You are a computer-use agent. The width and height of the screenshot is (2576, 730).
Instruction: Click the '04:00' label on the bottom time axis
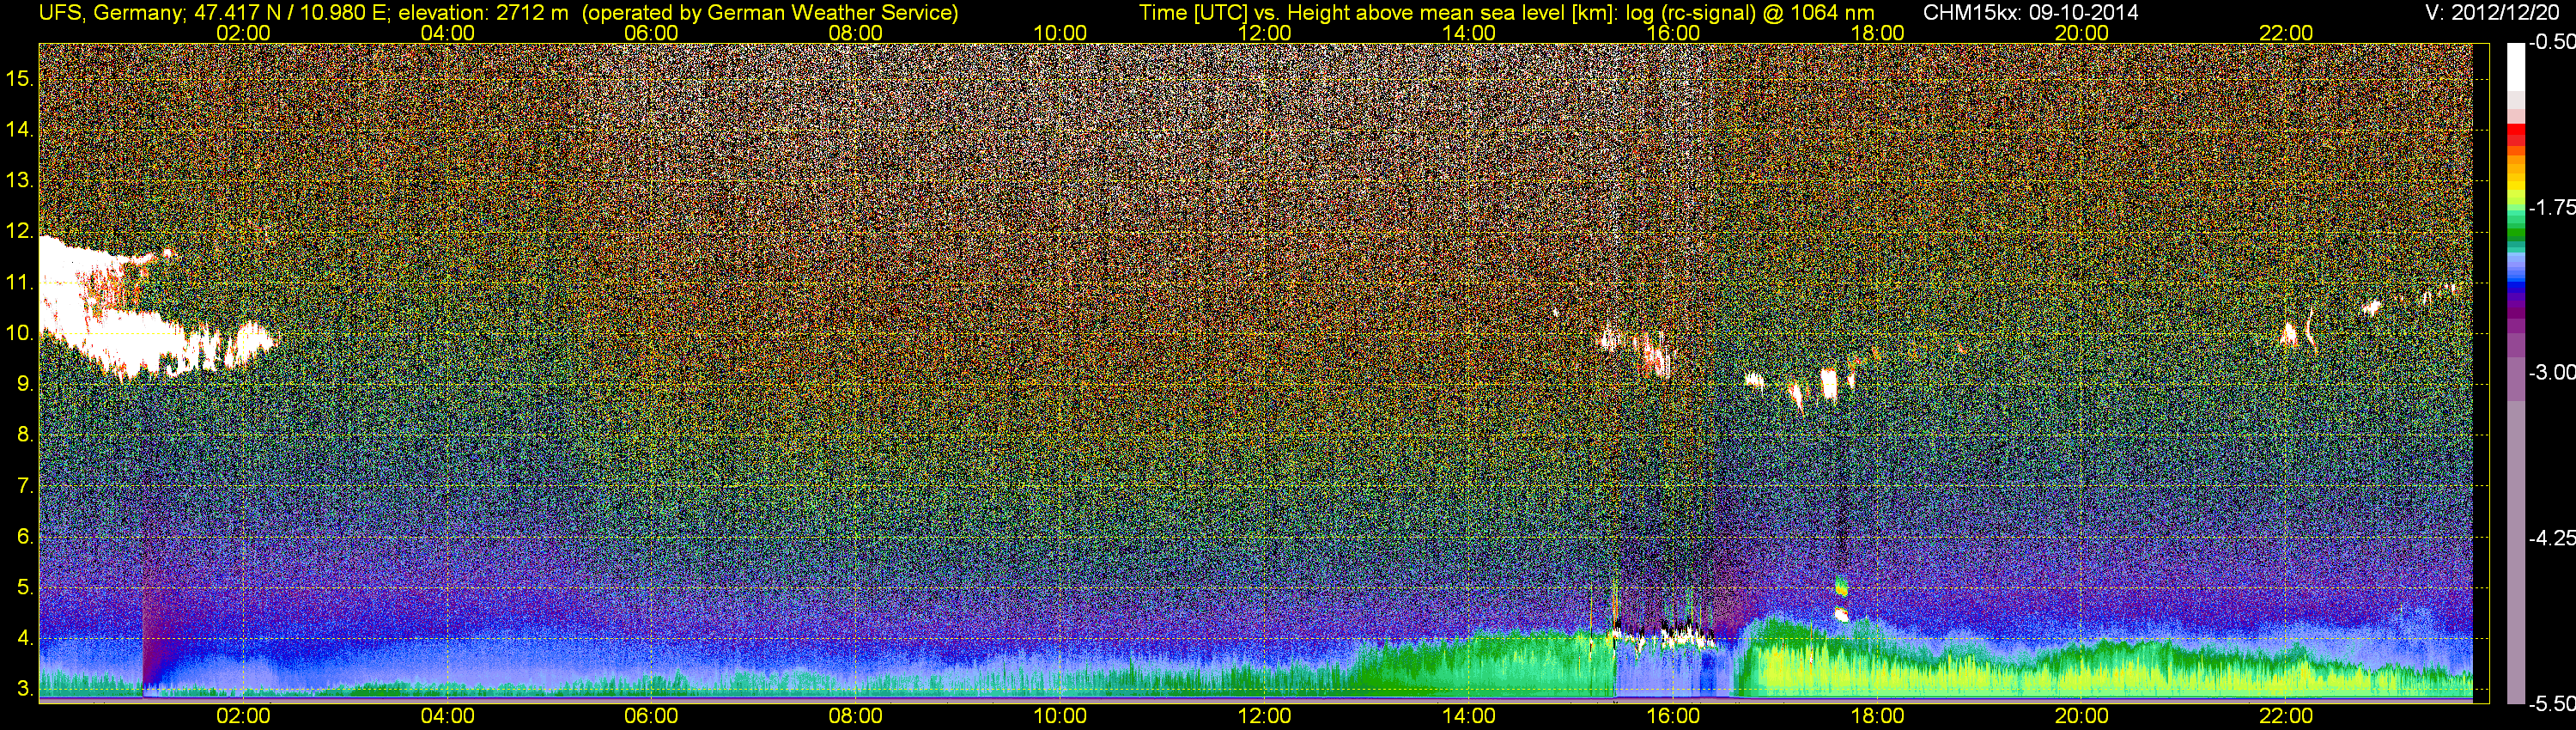(447, 716)
